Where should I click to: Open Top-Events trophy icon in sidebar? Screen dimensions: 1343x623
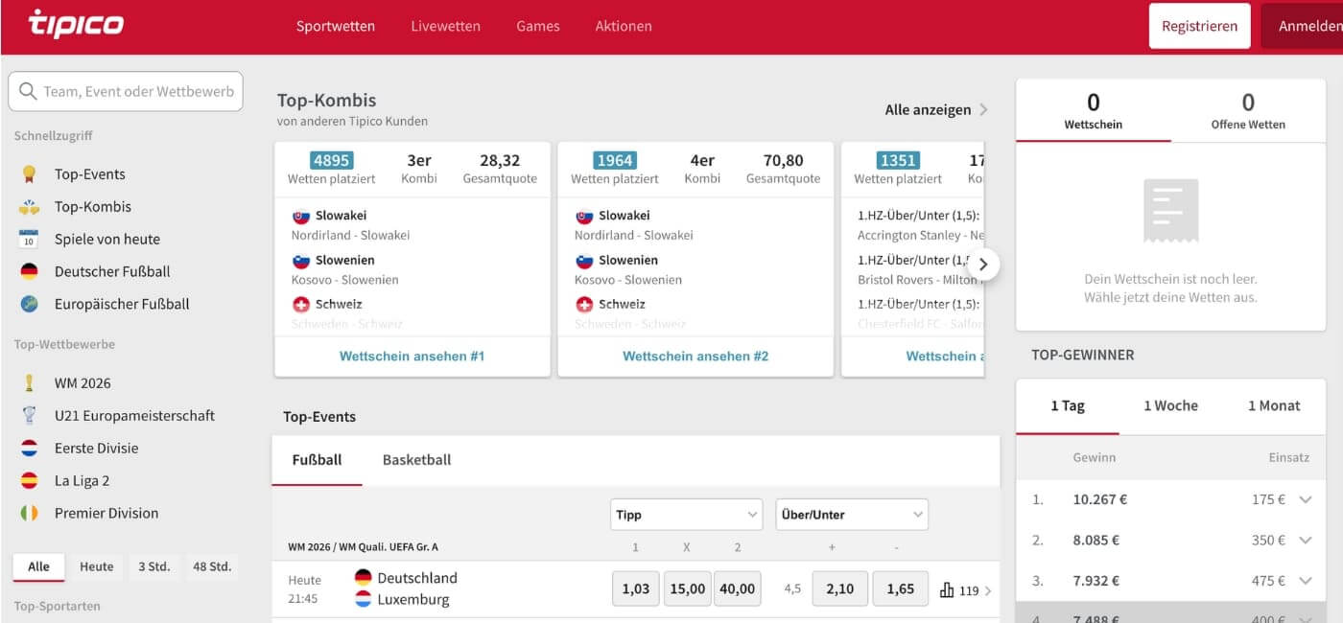(x=29, y=174)
